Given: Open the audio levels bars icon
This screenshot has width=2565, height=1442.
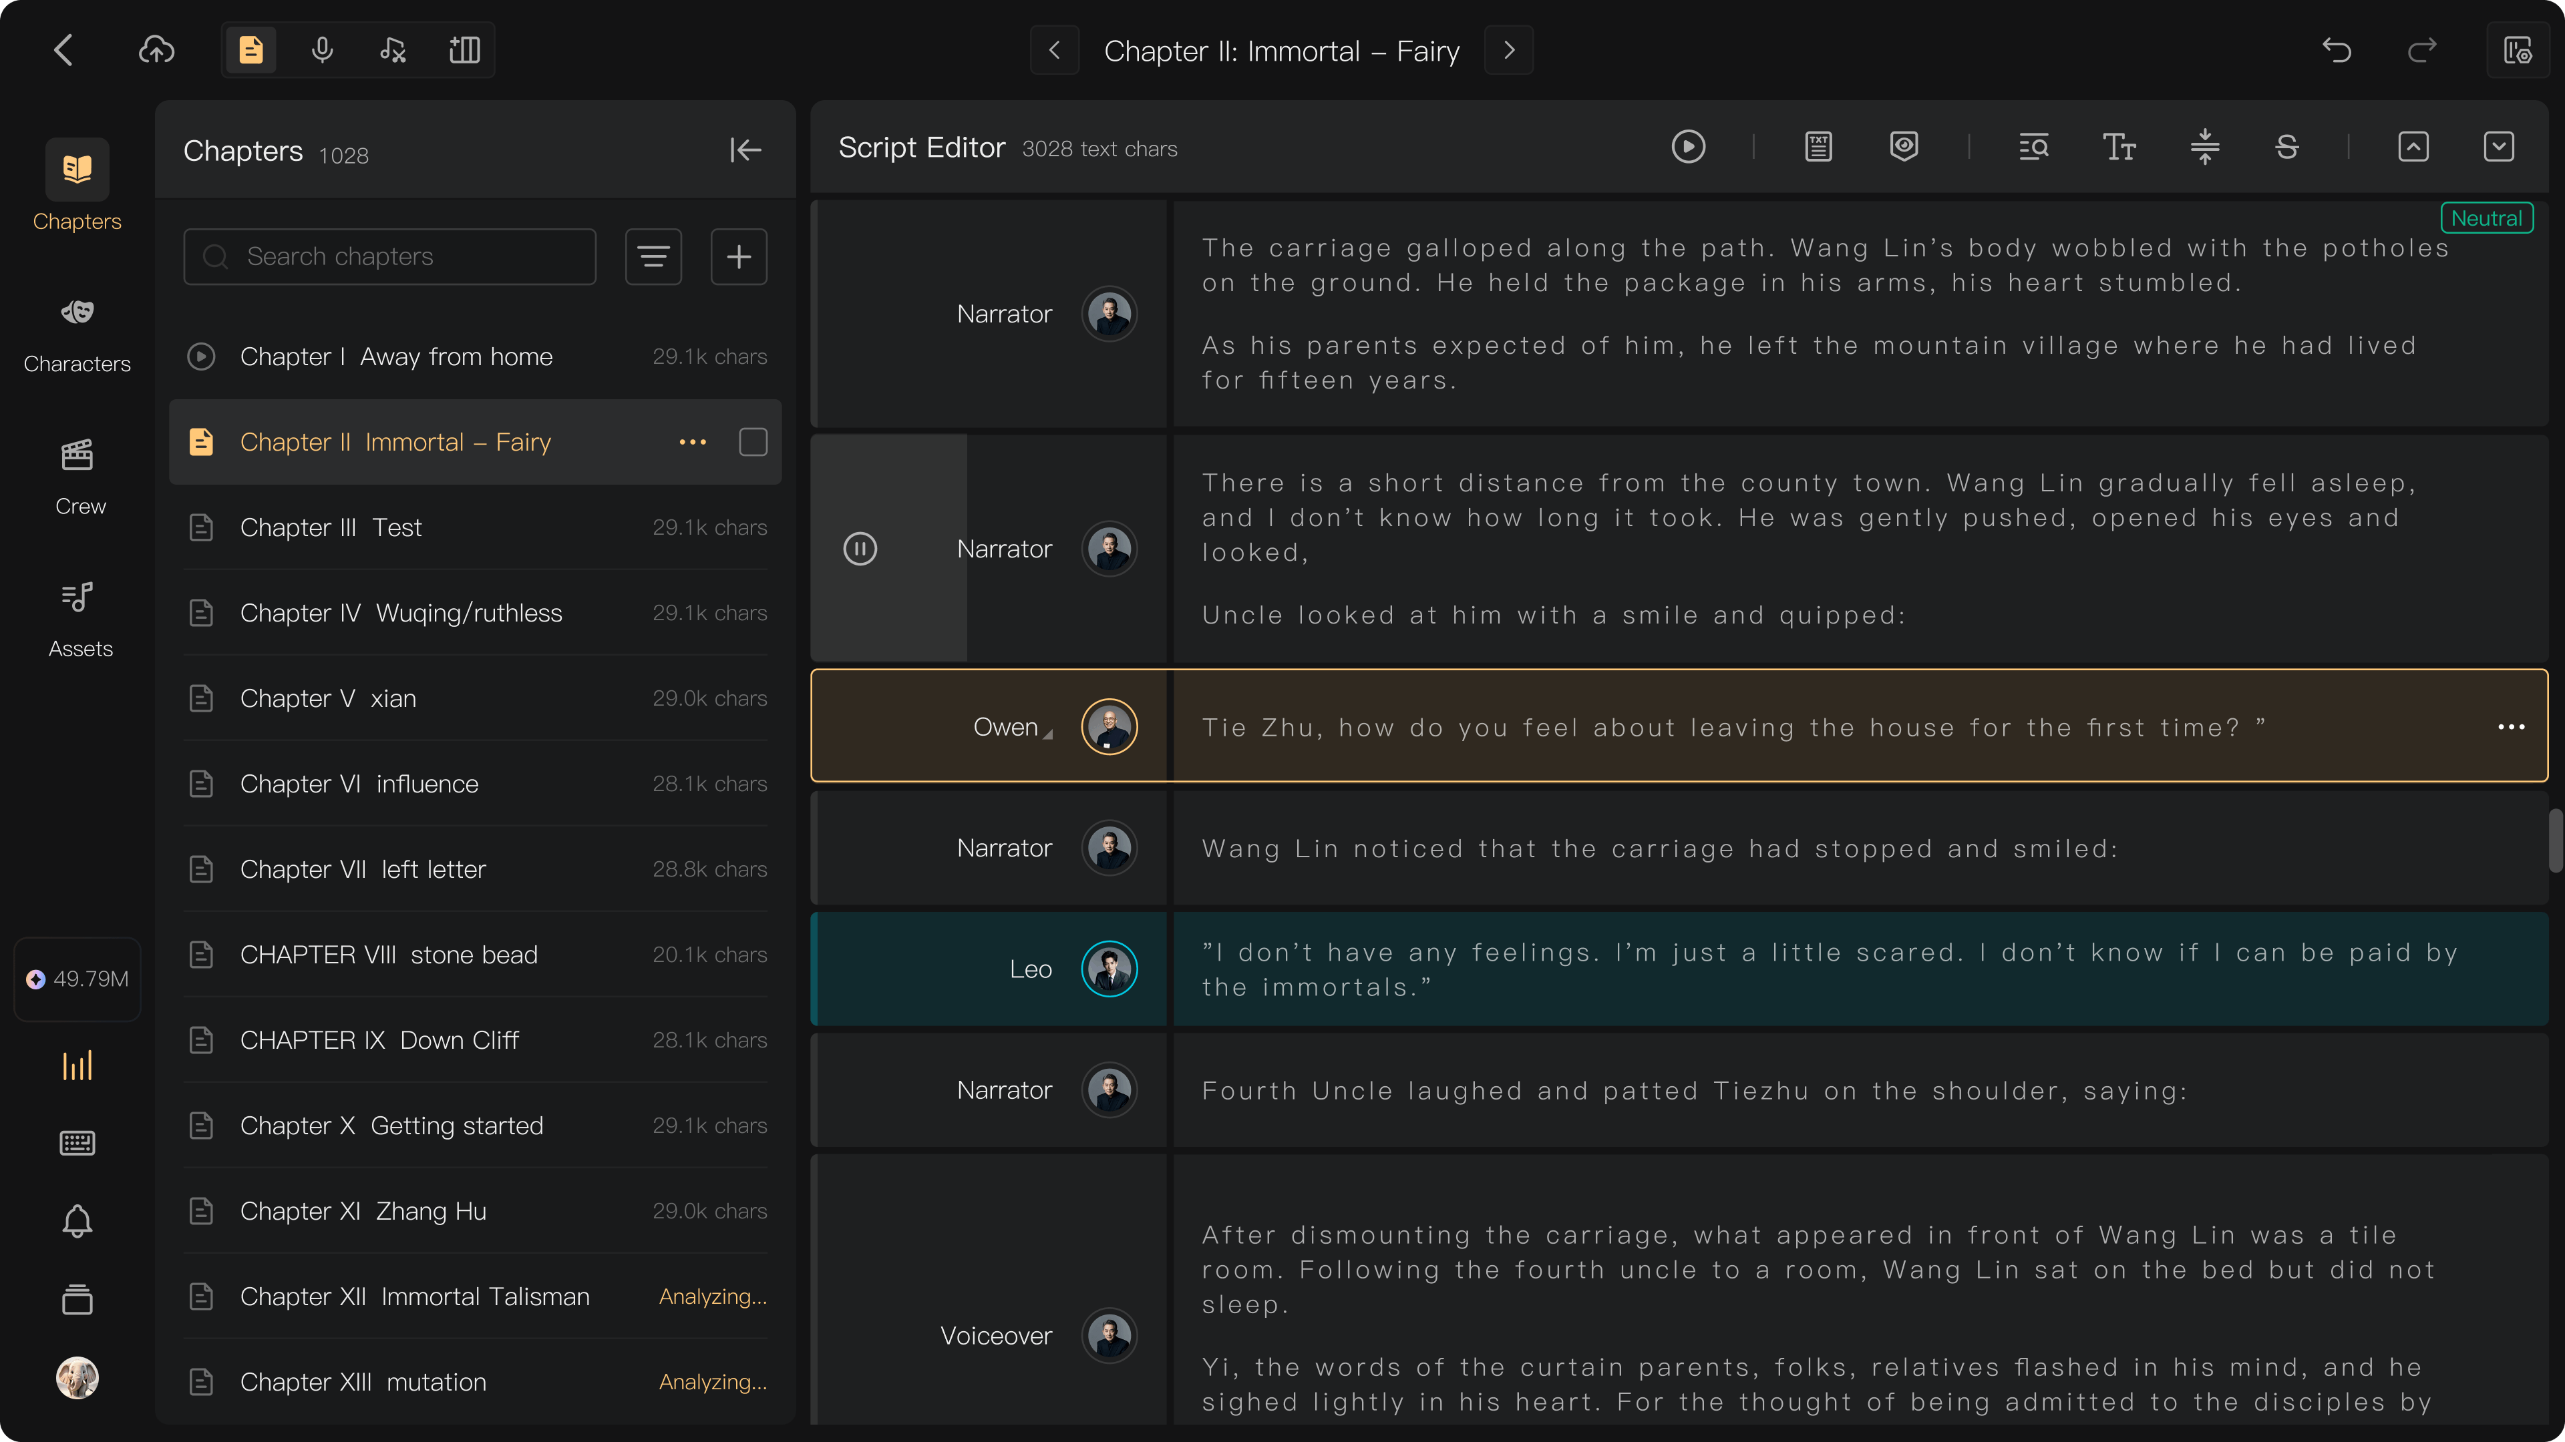Looking at the screenshot, I should (77, 1065).
